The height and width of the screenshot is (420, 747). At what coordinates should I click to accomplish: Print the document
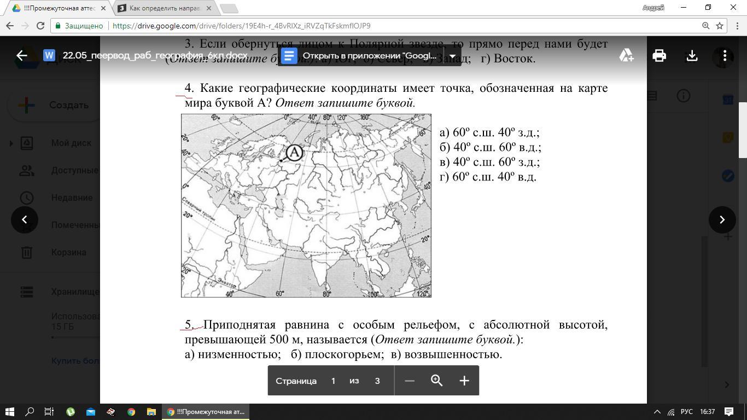(659, 55)
